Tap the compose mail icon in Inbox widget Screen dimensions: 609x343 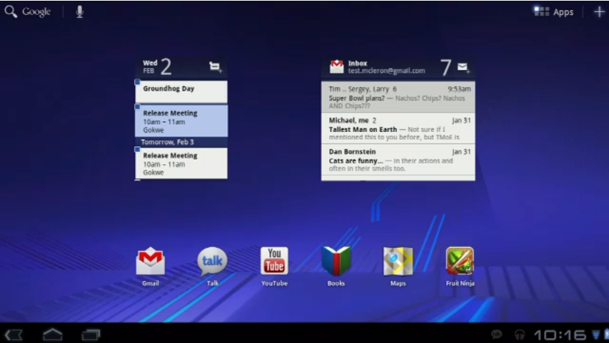coord(463,68)
